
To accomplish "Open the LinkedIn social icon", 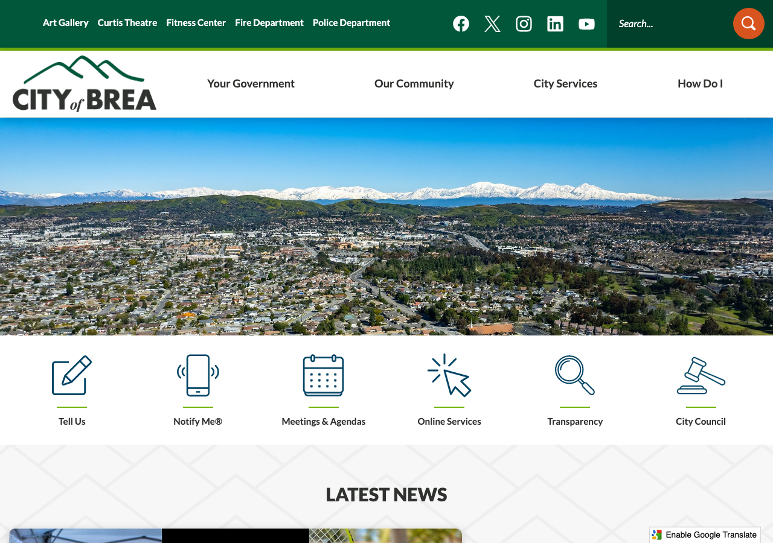I will pyautogui.click(x=555, y=24).
